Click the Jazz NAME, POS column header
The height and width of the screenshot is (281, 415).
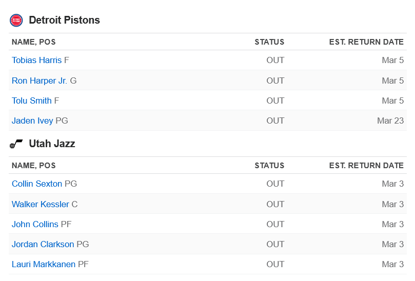34,166
